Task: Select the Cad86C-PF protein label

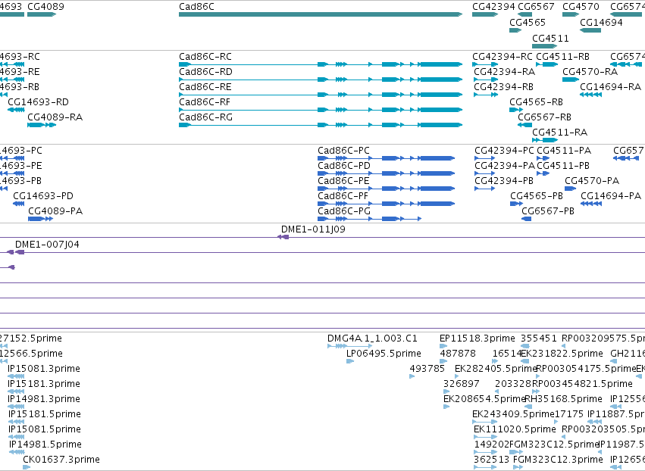Action: coord(343,196)
